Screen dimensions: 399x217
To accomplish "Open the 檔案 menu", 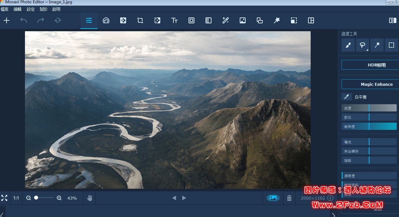I will (x=5, y=10).
